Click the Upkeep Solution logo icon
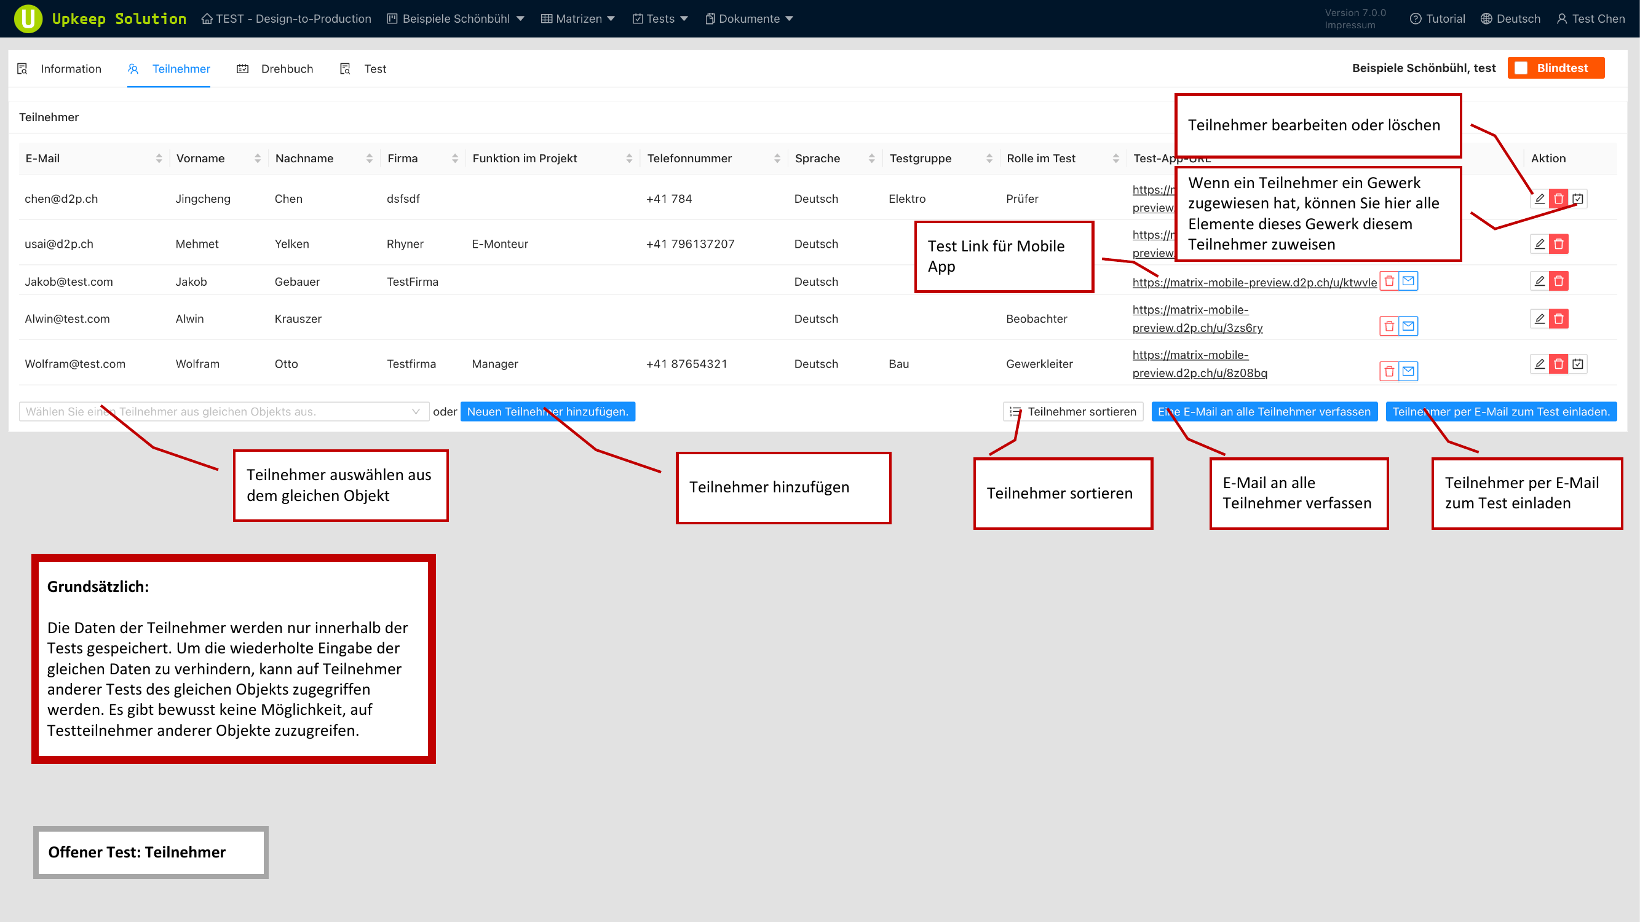1640x922 pixels. (28, 18)
